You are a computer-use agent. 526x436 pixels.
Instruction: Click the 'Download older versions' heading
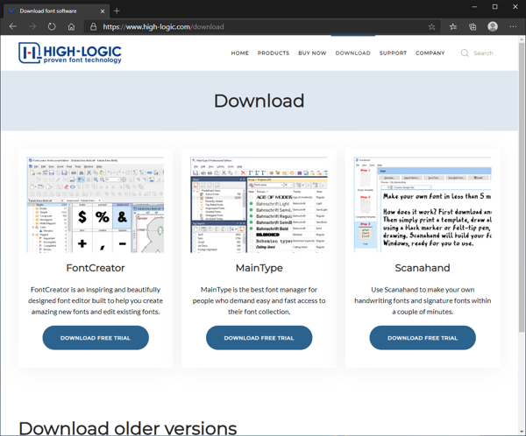(128, 428)
